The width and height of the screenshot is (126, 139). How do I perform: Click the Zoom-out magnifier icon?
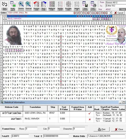click(x=28, y=4)
